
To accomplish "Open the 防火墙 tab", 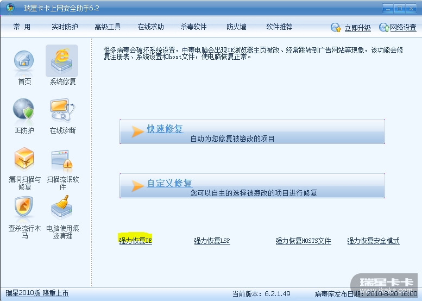I will tap(237, 27).
